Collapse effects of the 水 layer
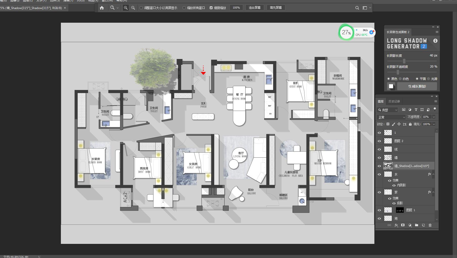 [433, 174]
